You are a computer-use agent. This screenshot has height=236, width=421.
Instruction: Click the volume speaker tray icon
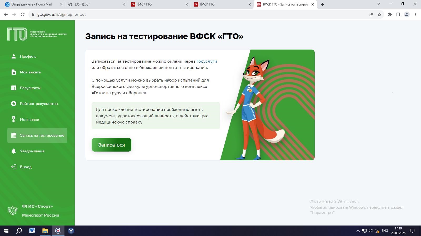(370, 231)
